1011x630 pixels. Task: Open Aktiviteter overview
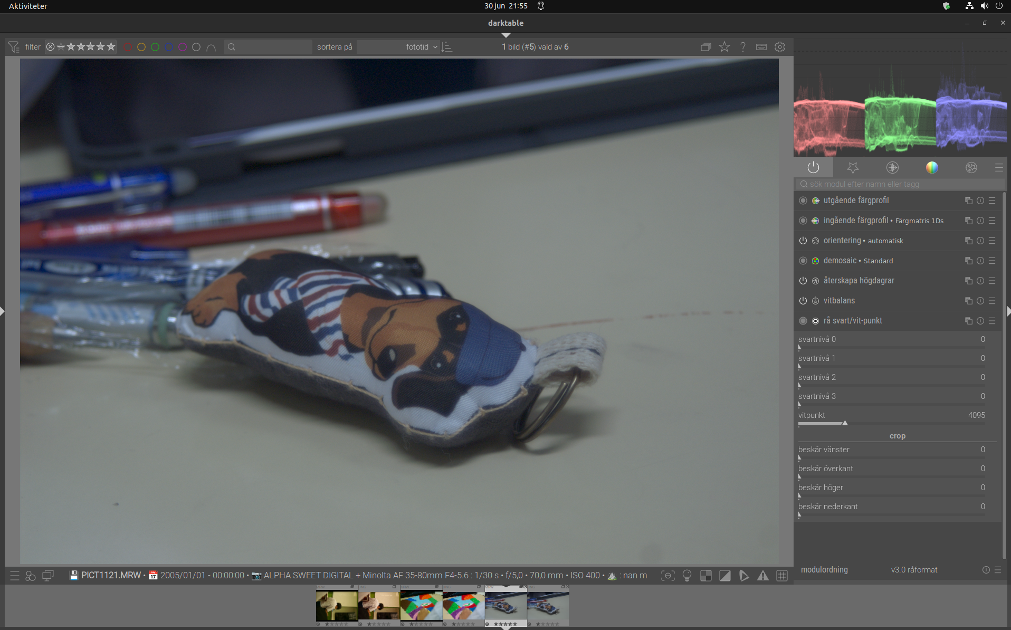pyautogui.click(x=28, y=6)
